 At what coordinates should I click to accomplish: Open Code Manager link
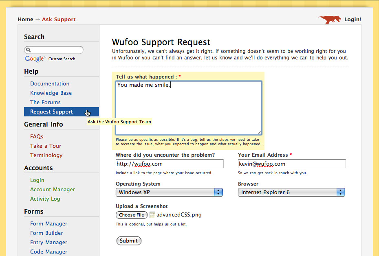click(x=49, y=252)
